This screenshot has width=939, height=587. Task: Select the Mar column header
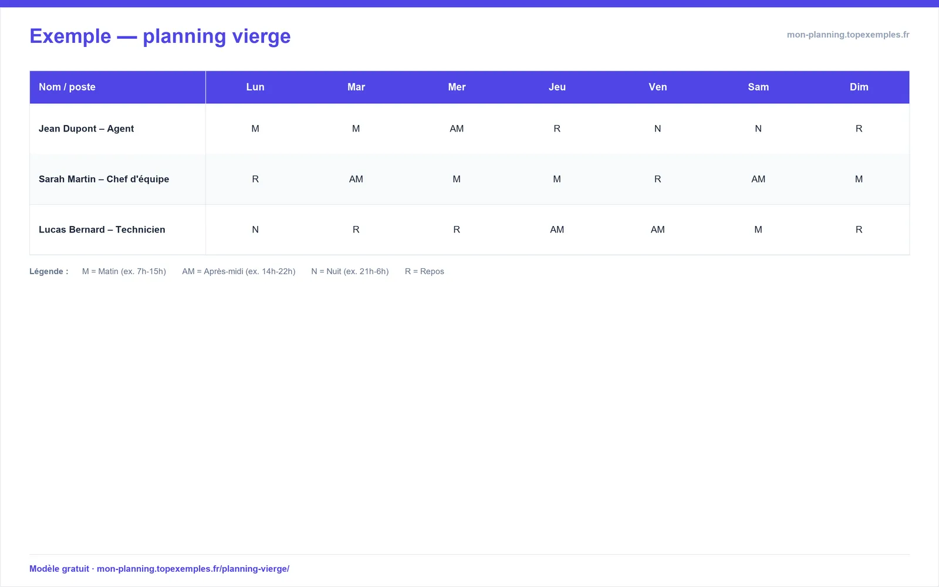356,87
